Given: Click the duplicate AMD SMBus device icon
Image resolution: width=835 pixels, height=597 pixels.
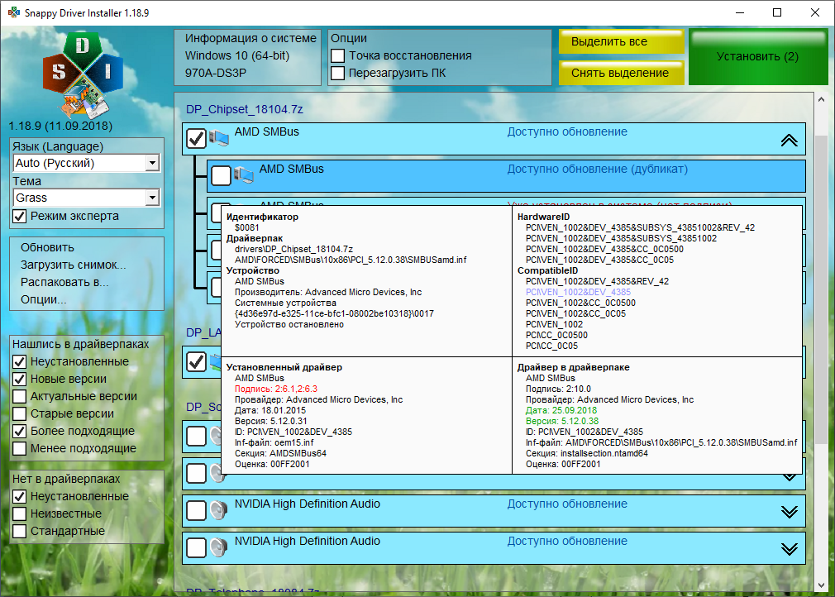Looking at the screenshot, I should [x=243, y=174].
